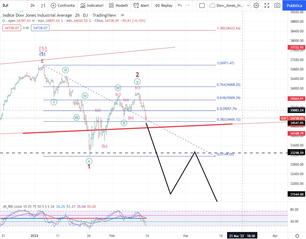Select the 0.764(36068.20) Fibonacci label

(x=228, y=84)
